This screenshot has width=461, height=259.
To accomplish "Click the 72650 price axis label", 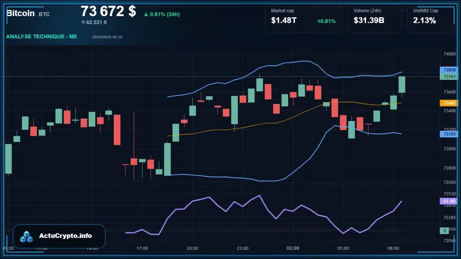I will [449, 182].
